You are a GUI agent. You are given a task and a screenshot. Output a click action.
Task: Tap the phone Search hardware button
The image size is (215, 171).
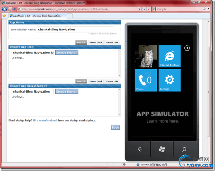[x=184, y=149]
